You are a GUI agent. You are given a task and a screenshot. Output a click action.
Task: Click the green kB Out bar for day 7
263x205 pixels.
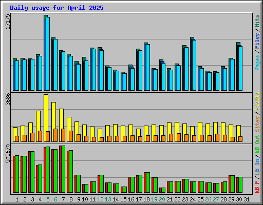click(x=63, y=169)
